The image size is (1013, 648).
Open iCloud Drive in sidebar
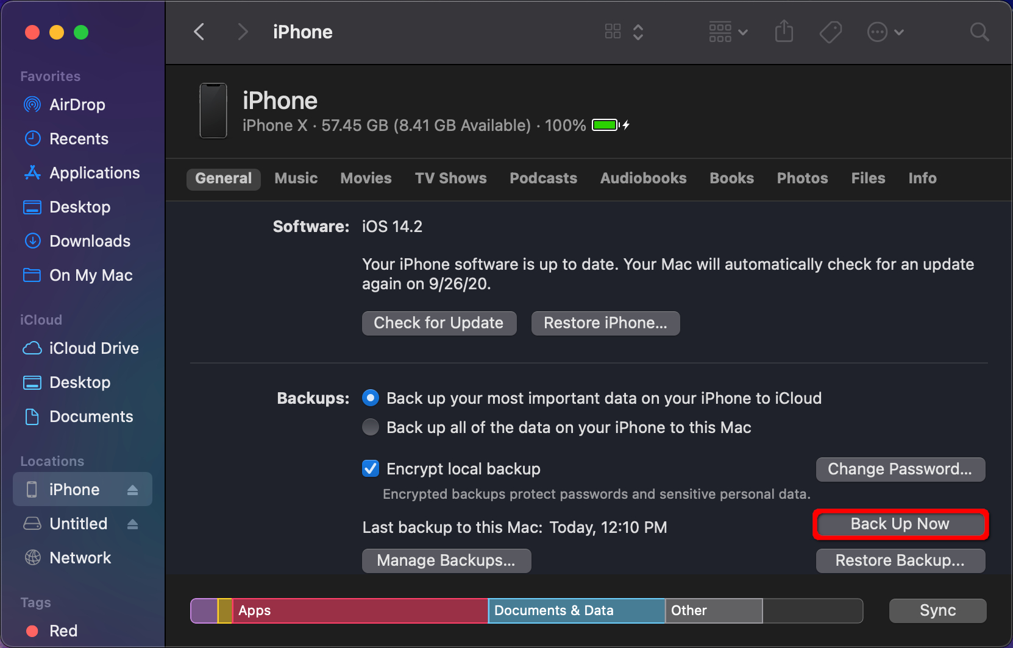tap(93, 348)
